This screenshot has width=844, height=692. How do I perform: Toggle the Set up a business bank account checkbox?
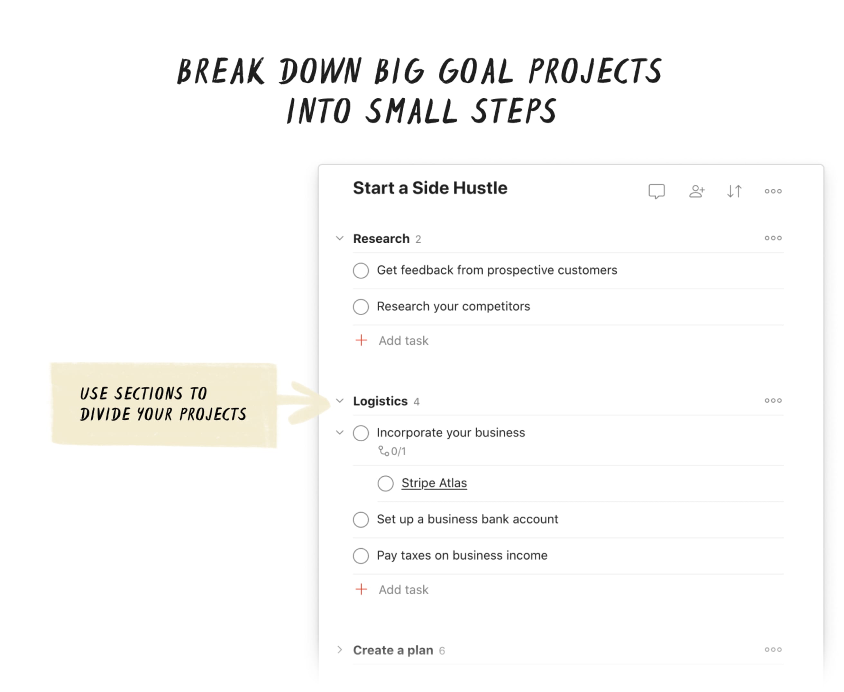click(x=362, y=520)
